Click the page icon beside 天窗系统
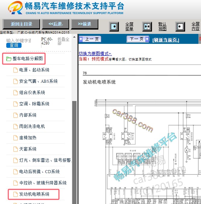The height and width of the screenshot is (204, 201). pyautogui.click(x=16, y=149)
